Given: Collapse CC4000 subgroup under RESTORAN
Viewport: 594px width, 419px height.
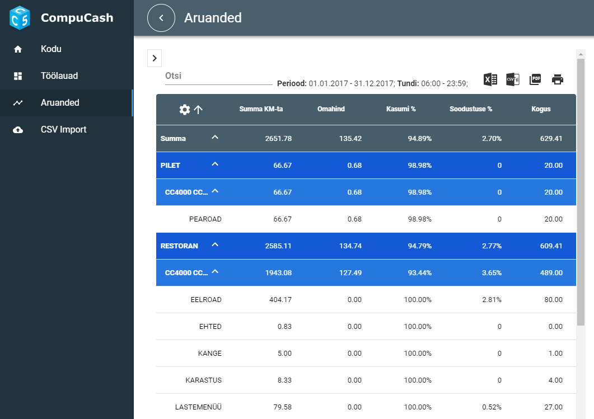Looking at the screenshot, I should point(215,272).
